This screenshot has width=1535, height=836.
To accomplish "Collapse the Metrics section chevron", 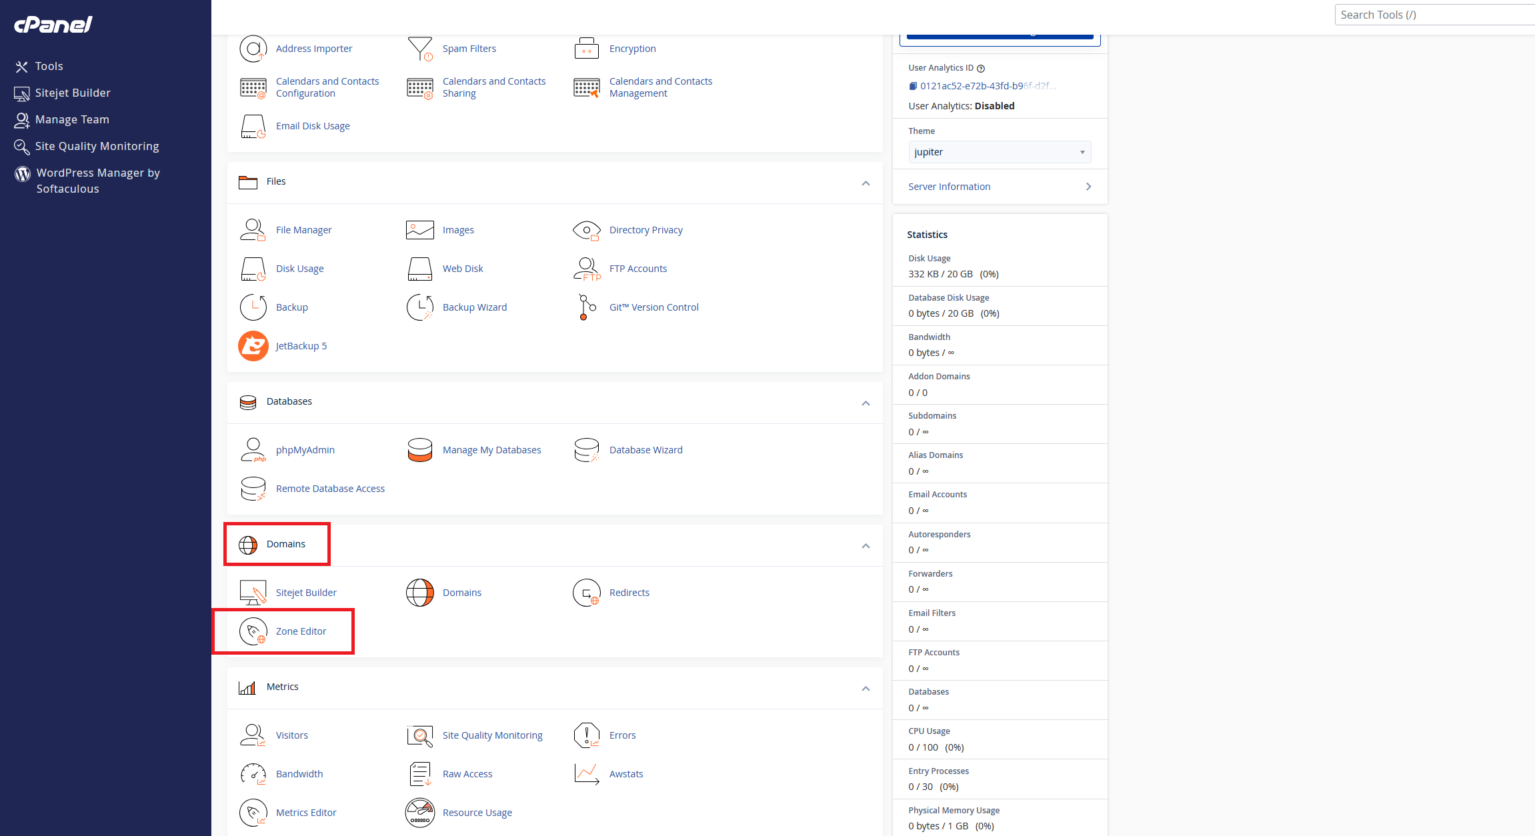I will 866,689.
